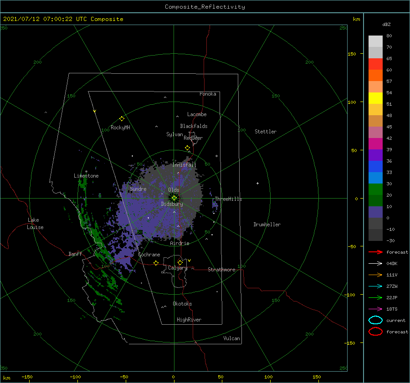
Task: Click the Didsbury town label
Action: coord(172,204)
